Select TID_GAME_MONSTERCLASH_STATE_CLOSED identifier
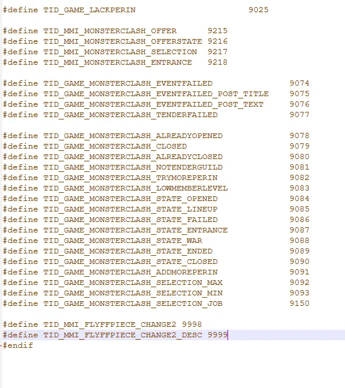Screen dimensions: 345x388 [x=130, y=262]
